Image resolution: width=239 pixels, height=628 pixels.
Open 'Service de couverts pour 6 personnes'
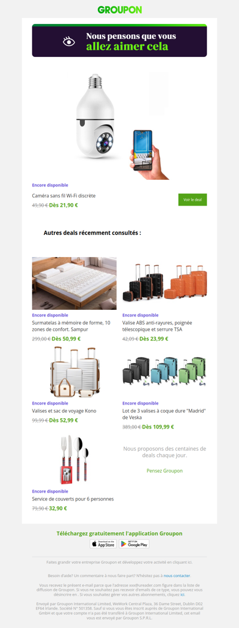(x=73, y=499)
